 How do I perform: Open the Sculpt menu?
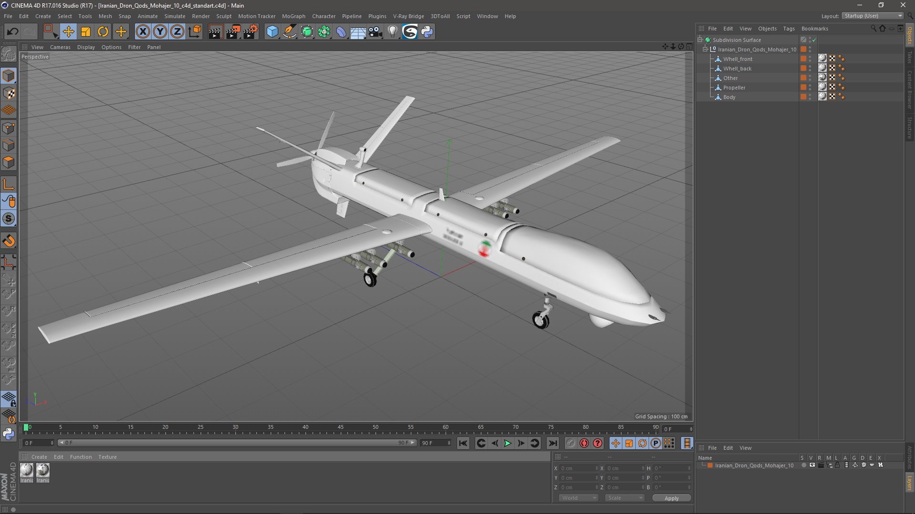[x=224, y=16]
